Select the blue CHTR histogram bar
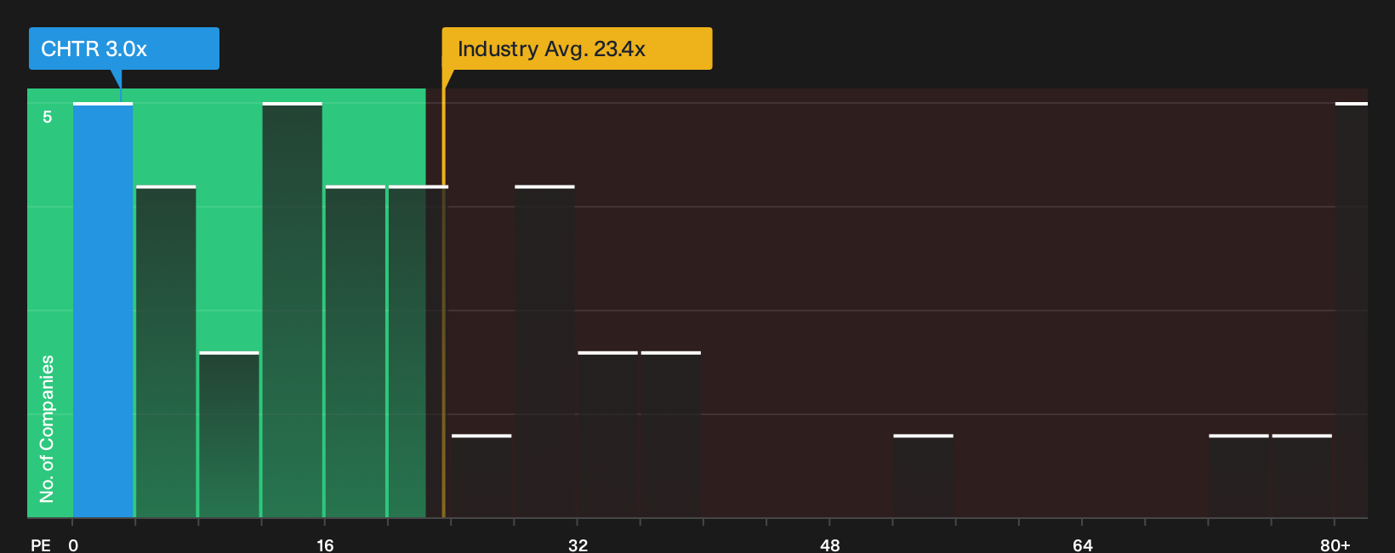 [x=103, y=310]
